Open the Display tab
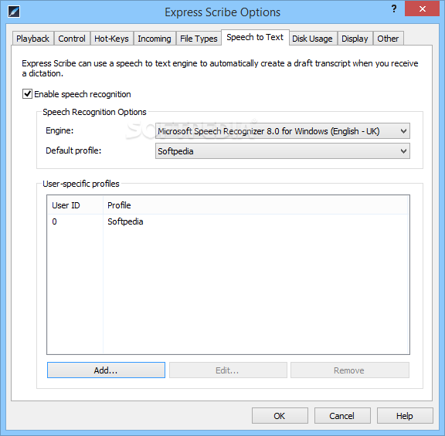This screenshot has width=445, height=436. [355, 39]
